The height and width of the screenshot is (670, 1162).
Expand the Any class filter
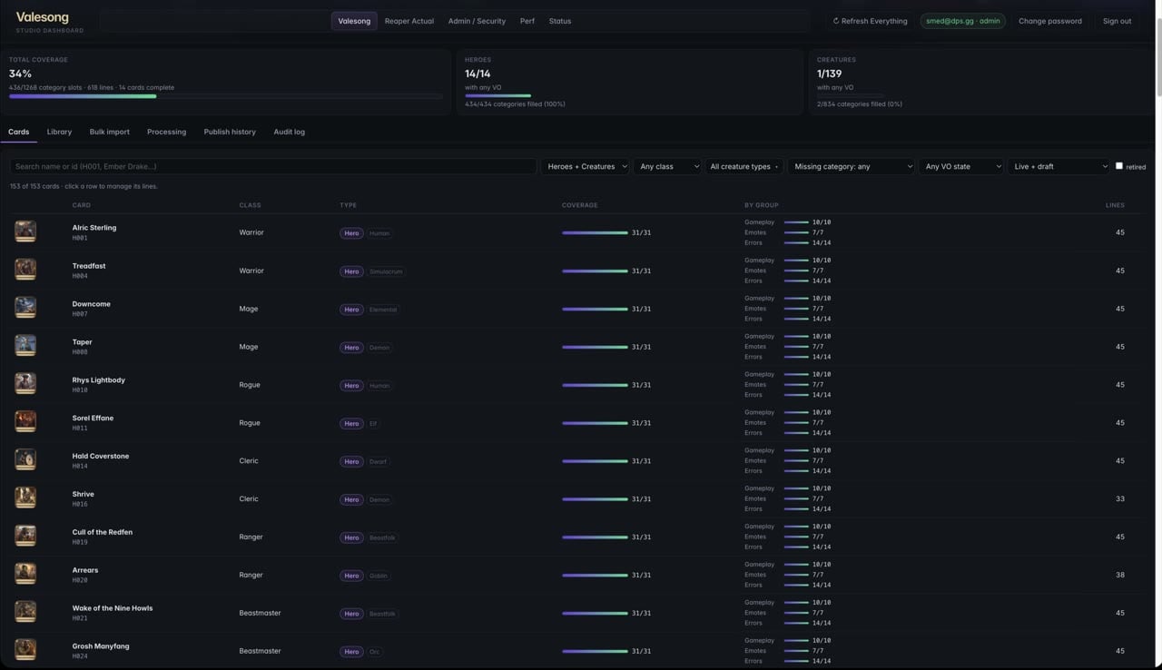(x=669, y=166)
